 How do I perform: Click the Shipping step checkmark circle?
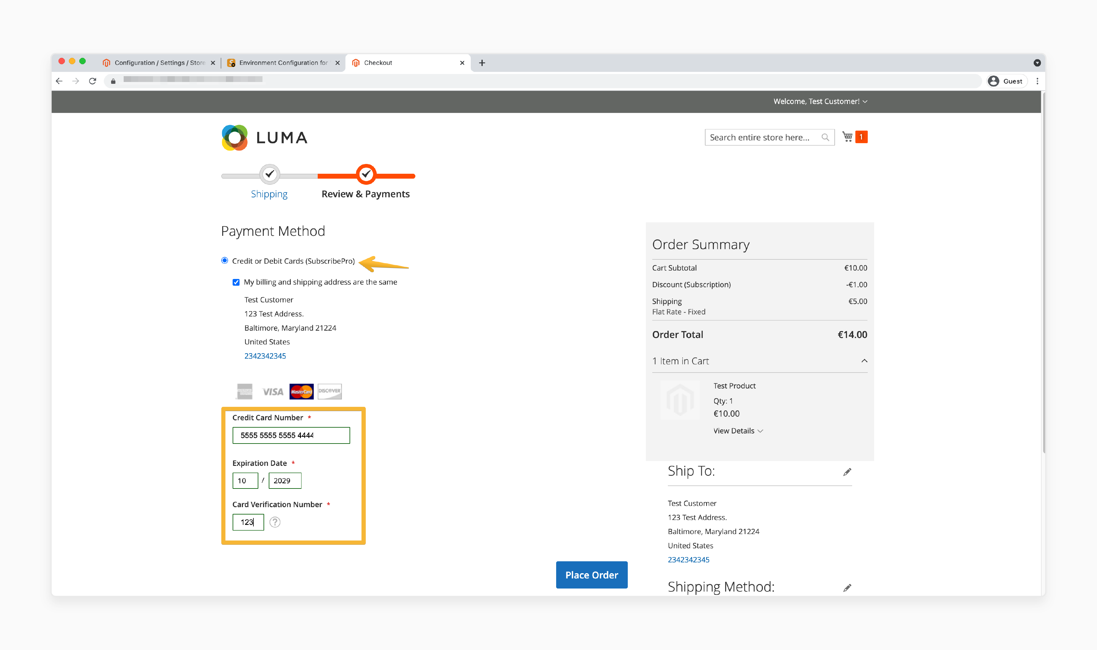pos(270,174)
